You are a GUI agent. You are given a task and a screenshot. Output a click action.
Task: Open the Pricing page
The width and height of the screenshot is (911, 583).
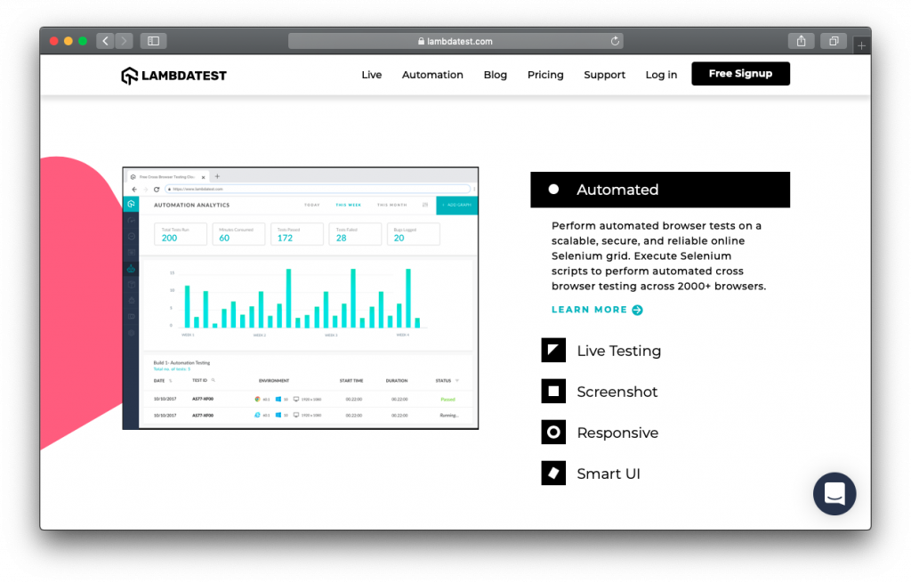[x=545, y=75]
